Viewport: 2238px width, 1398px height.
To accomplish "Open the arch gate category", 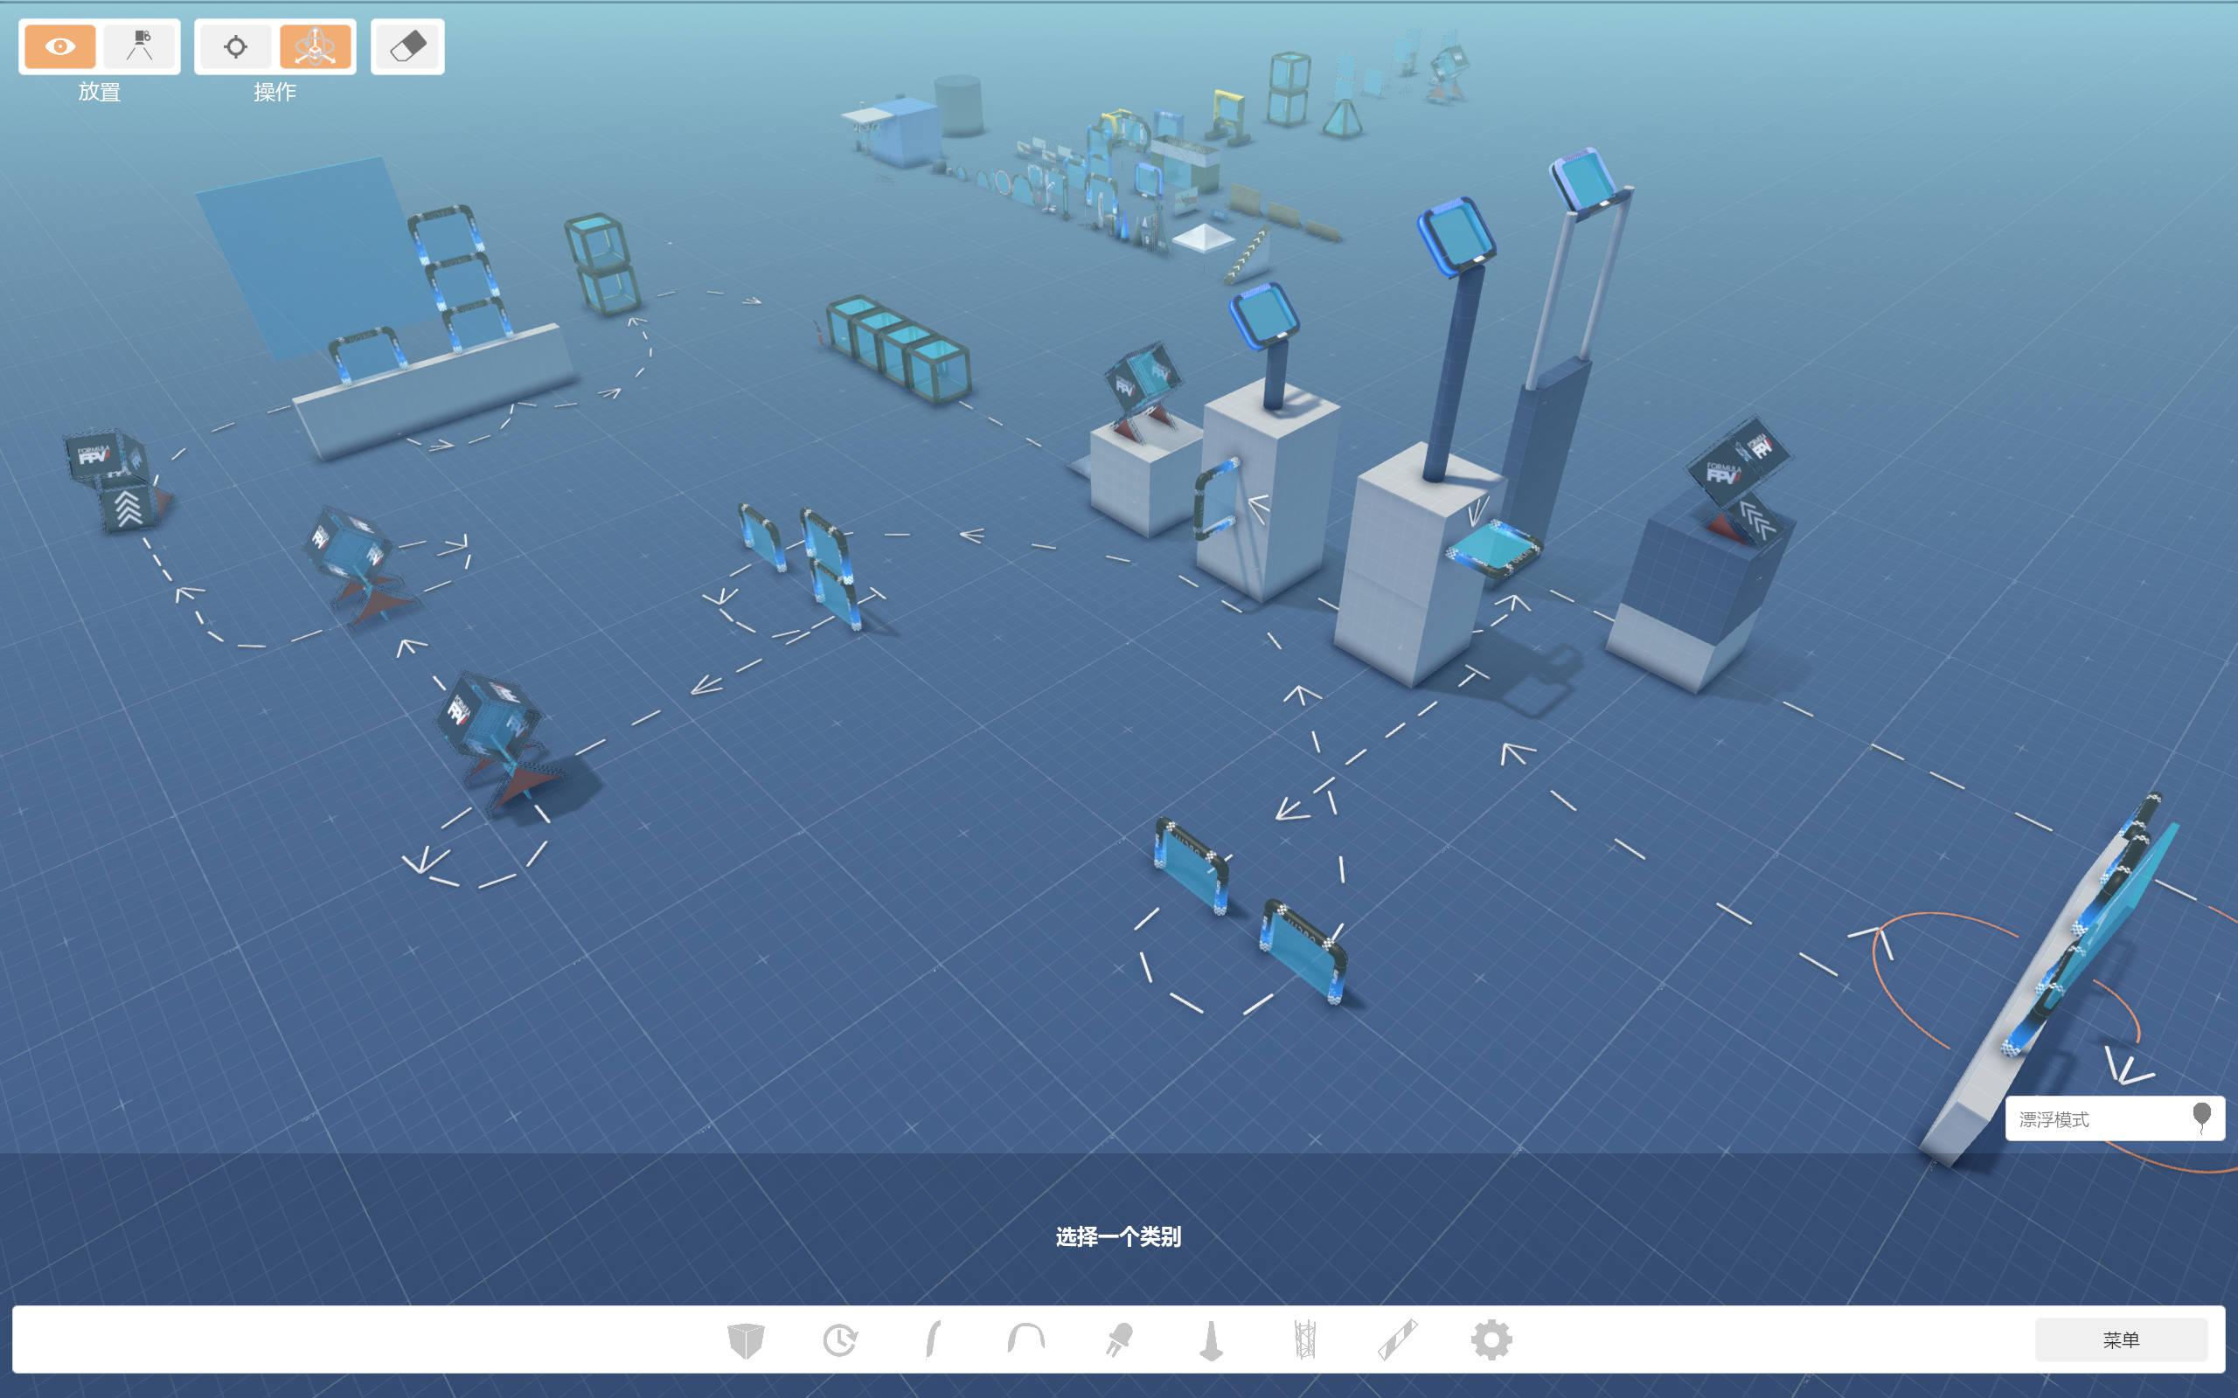I will (x=1025, y=1338).
